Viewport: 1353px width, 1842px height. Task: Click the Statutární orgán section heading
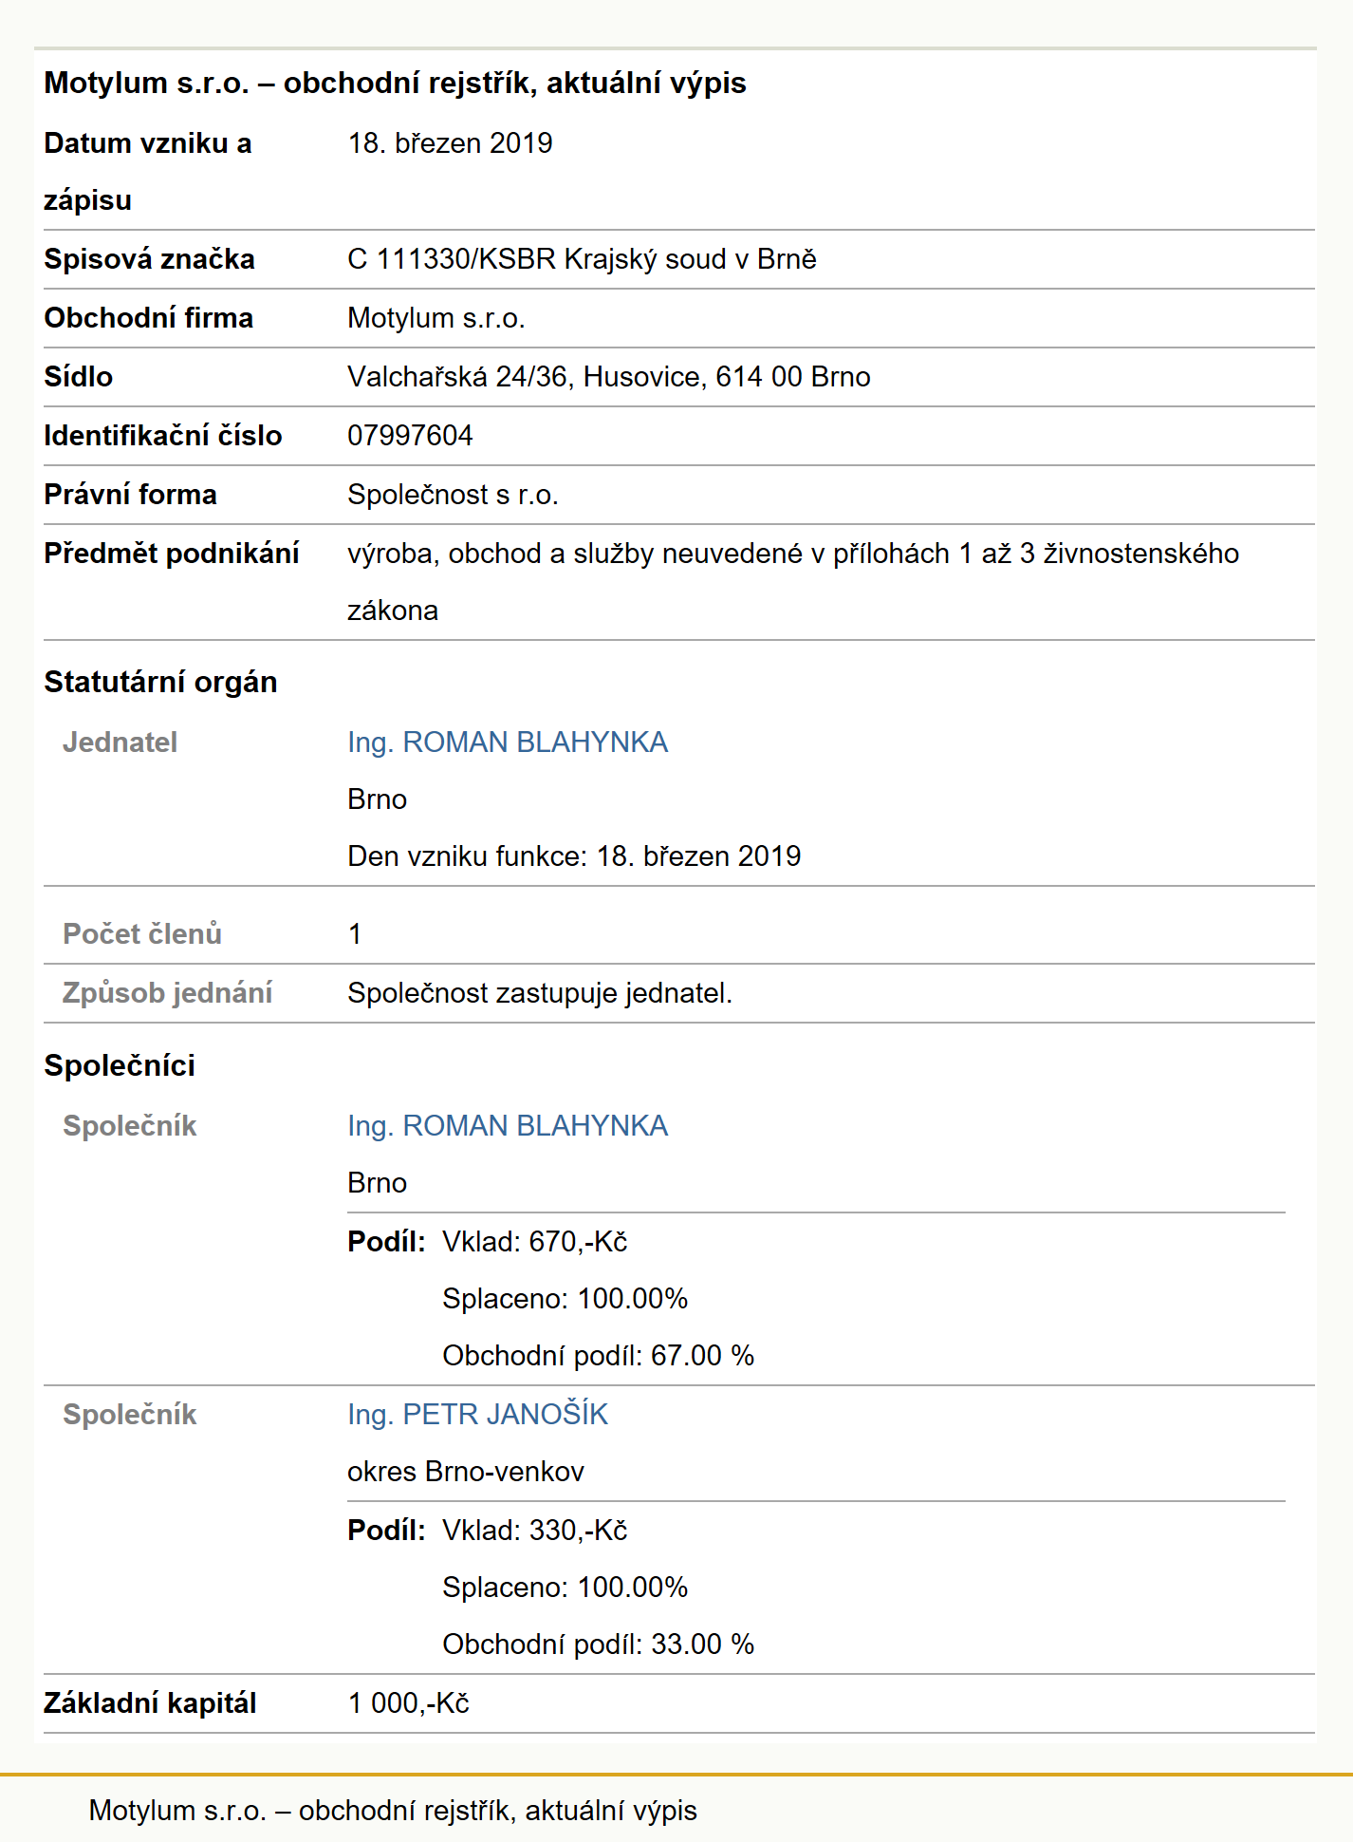[160, 682]
